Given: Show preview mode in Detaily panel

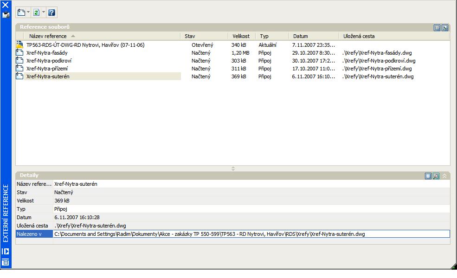Looking at the screenshot, I should (x=436, y=176).
